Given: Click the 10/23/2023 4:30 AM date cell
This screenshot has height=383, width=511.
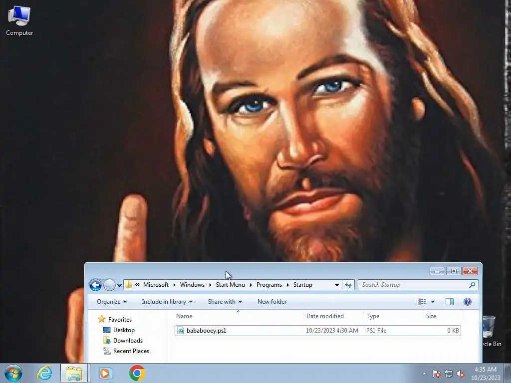Looking at the screenshot, I should coord(332,331).
